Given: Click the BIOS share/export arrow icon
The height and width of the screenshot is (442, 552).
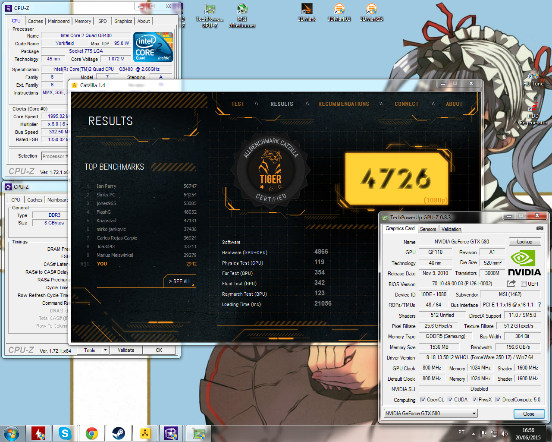Looking at the screenshot, I should tap(511, 284).
